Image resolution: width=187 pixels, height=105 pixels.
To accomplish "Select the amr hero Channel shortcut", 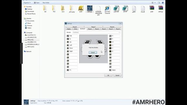I will 107,10.
